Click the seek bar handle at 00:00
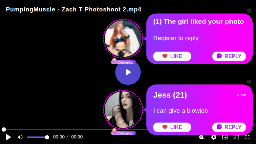256x144 pixels. (4, 129)
